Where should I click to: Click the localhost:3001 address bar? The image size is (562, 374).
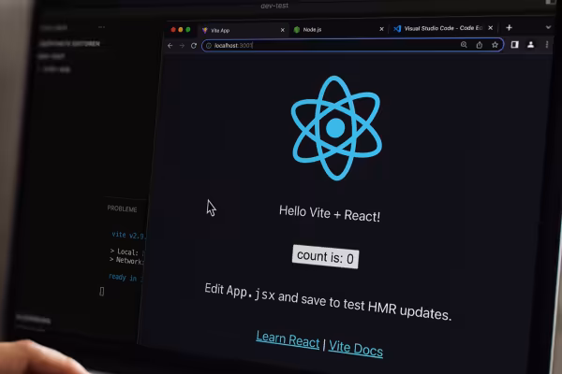[353, 46]
